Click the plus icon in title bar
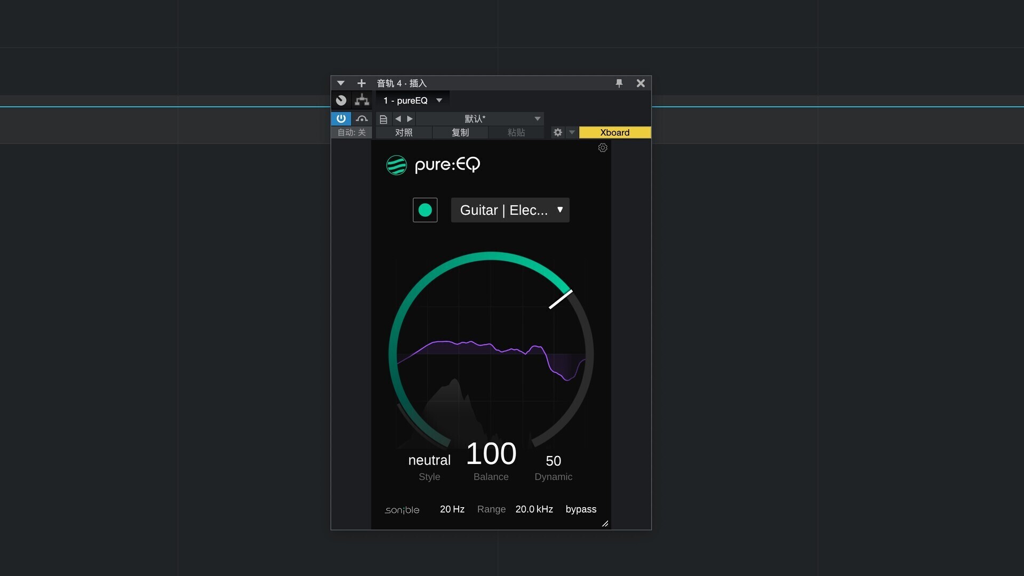1024x576 pixels. tap(361, 83)
